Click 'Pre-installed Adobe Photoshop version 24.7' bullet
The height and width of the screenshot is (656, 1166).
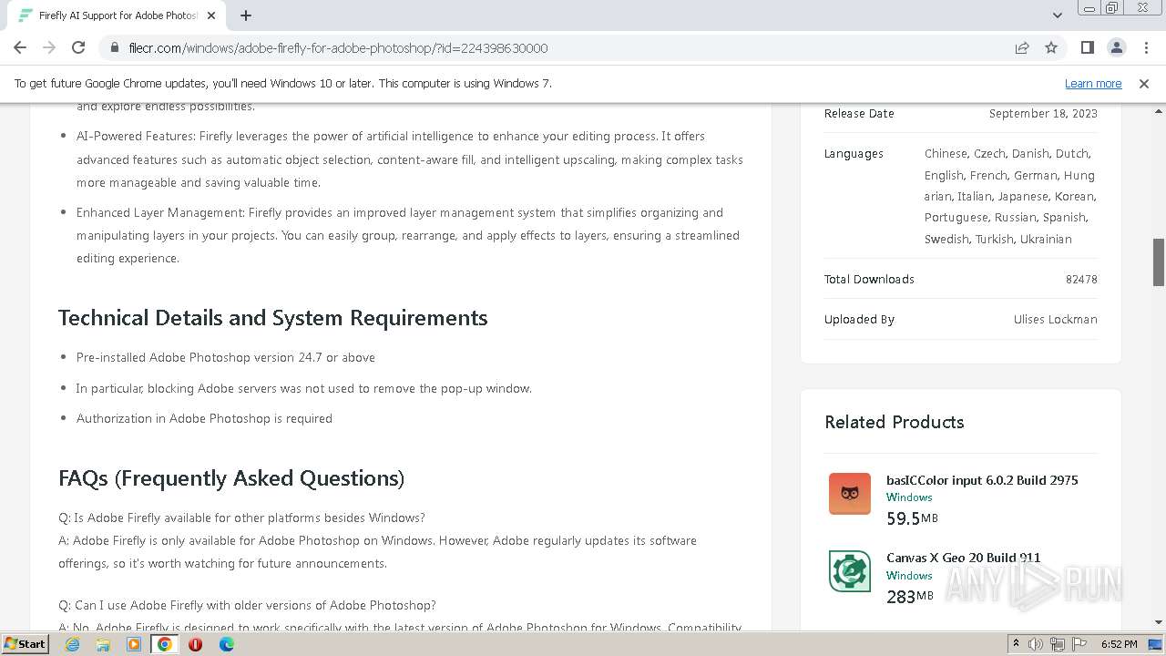pyautogui.click(x=226, y=357)
